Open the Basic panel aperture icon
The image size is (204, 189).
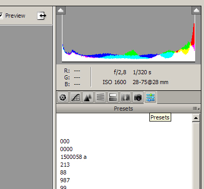click(62, 97)
